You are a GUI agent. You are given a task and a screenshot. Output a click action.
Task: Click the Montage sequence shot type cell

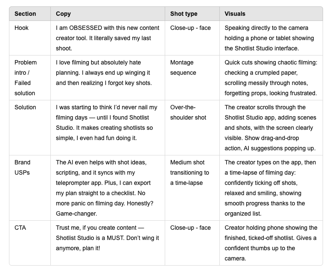pos(183,67)
